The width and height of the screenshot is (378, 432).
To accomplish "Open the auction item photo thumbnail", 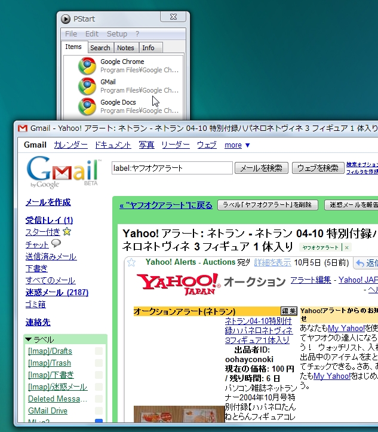I will pos(179,414).
